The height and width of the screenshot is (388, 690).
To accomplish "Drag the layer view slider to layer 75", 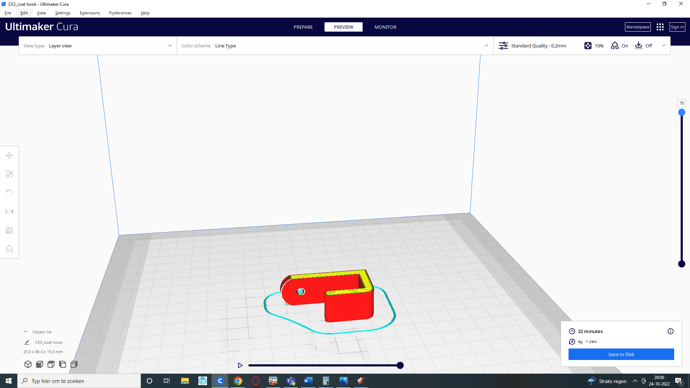I will click(681, 112).
